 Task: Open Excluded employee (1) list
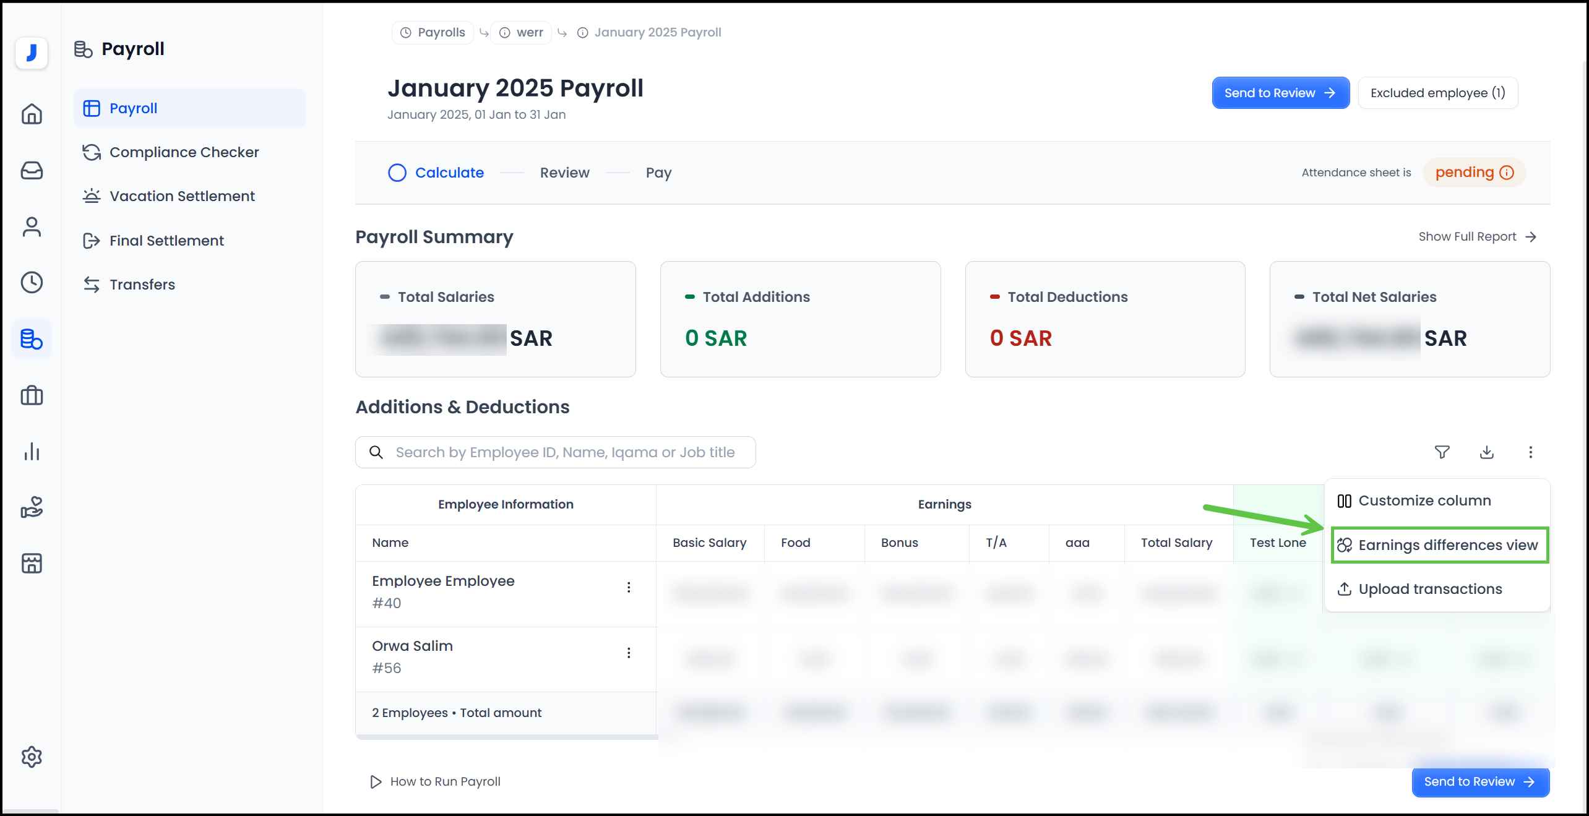[1437, 92]
